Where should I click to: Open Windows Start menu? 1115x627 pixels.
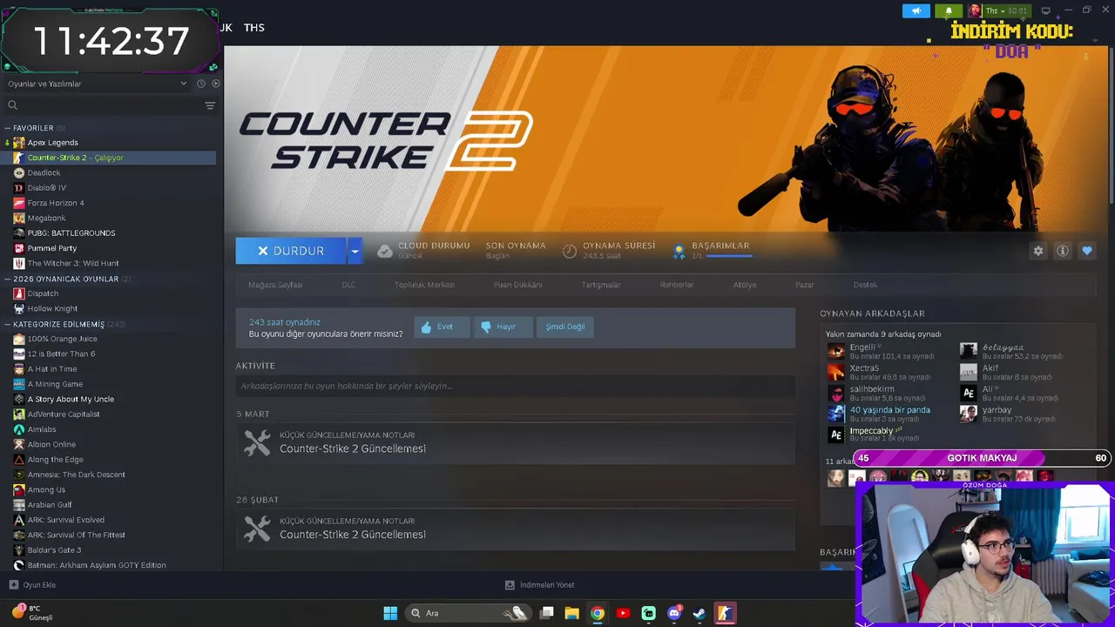click(390, 613)
